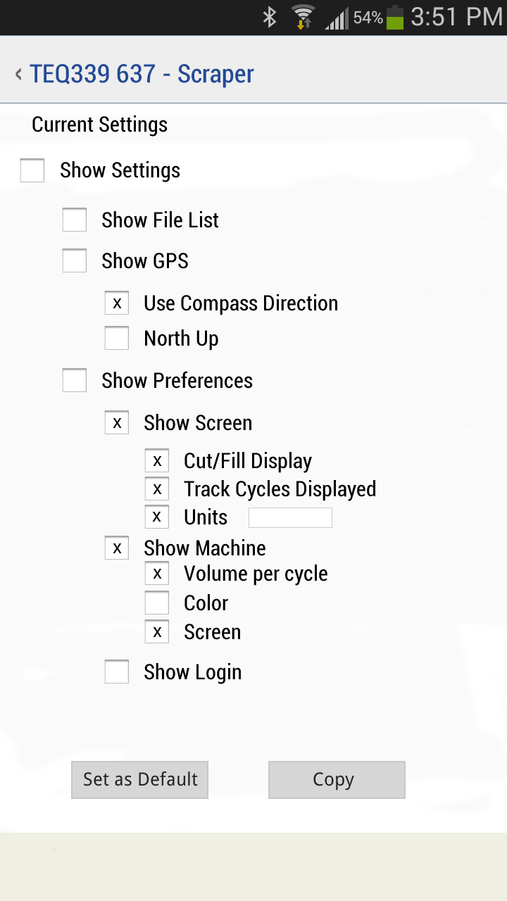The height and width of the screenshot is (901, 507).
Task: Click the Units input field
Action: (x=290, y=517)
